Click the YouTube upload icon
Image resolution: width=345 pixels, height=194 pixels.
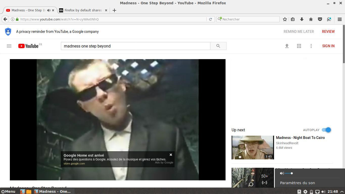tap(287, 46)
